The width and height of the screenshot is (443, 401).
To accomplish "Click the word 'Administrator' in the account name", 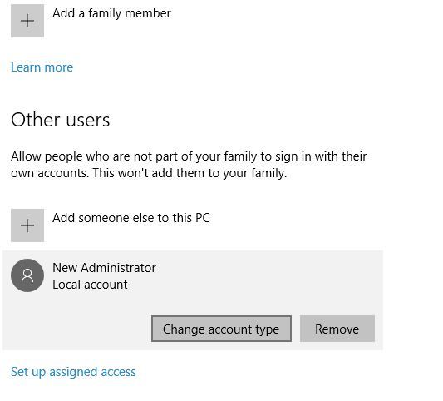I will tap(118, 268).
